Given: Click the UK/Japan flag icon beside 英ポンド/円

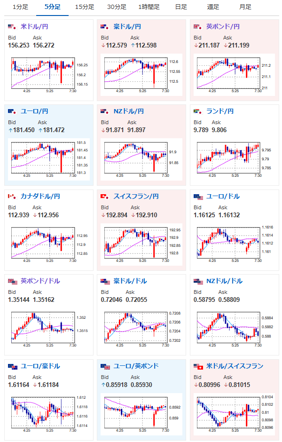Looking at the screenshot, I should [x=198, y=27].
